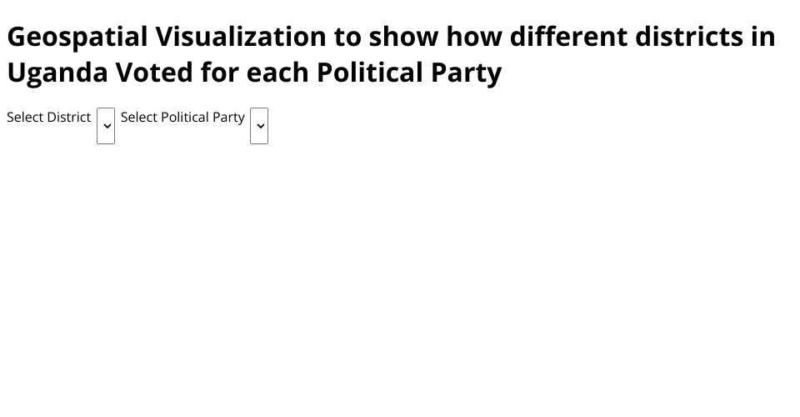
Task: Focus the empty political party select box
Action: 259,126
